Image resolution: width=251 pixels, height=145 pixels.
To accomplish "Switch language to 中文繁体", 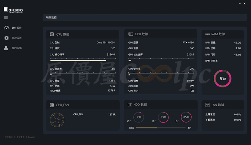I will [20, 137].
